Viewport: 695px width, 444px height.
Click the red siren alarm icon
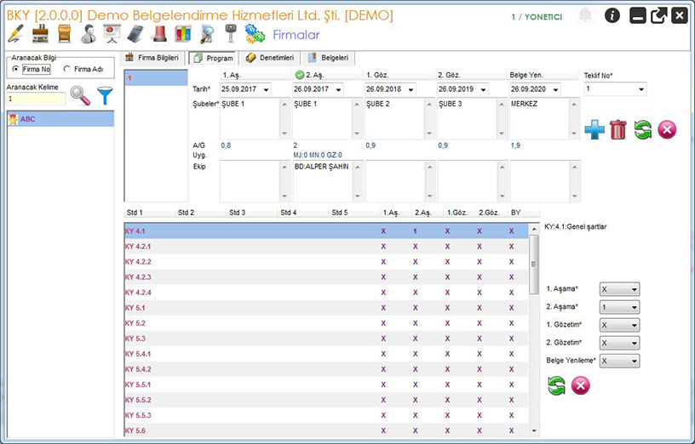159,34
